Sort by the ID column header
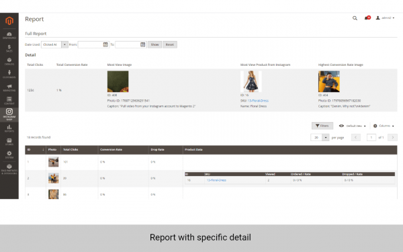403x252 pixels. click(x=36, y=150)
